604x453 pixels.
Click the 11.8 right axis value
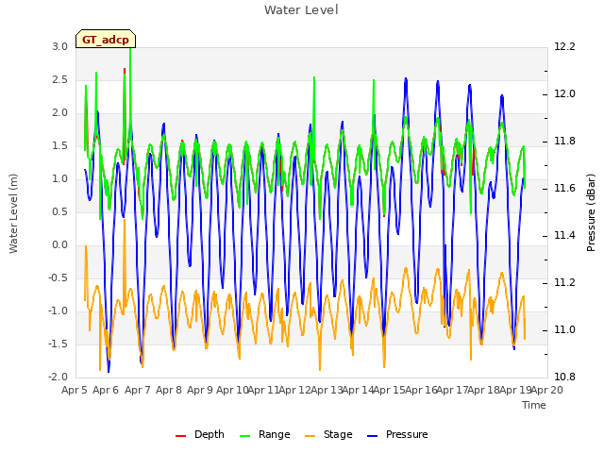coord(564,142)
